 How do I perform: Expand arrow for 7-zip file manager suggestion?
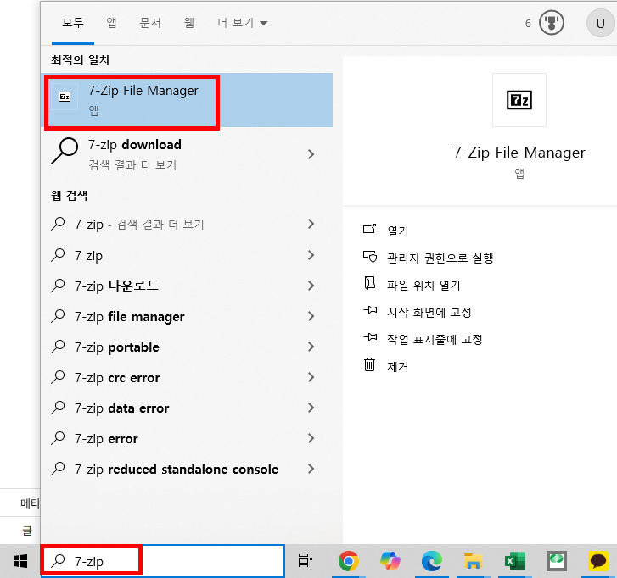(311, 316)
